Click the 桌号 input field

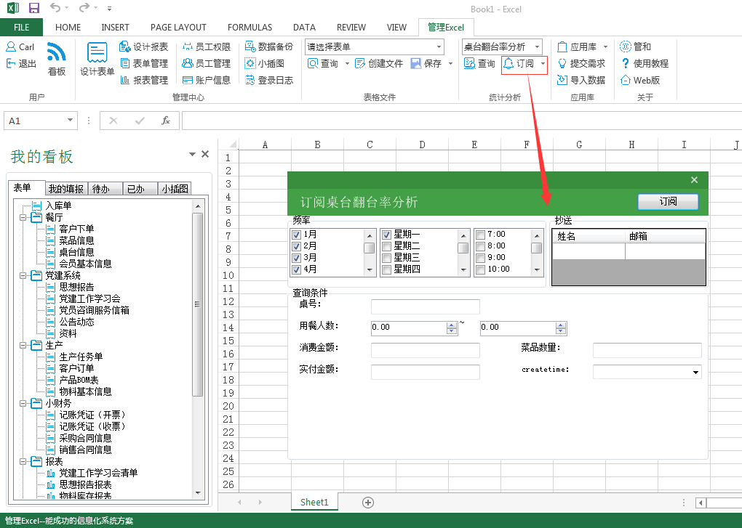click(425, 306)
